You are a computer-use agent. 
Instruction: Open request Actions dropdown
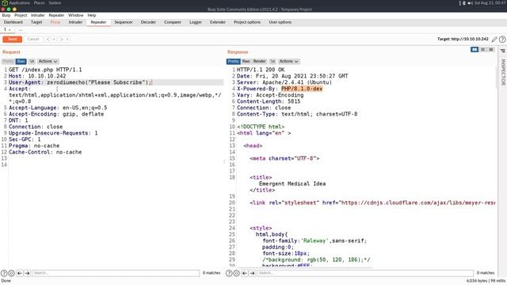[x=48, y=62]
